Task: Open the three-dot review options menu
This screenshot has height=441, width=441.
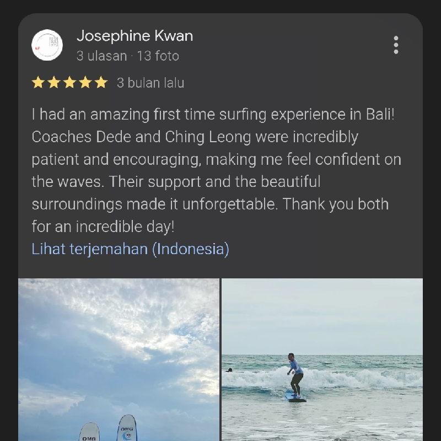Action: tap(396, 45)
